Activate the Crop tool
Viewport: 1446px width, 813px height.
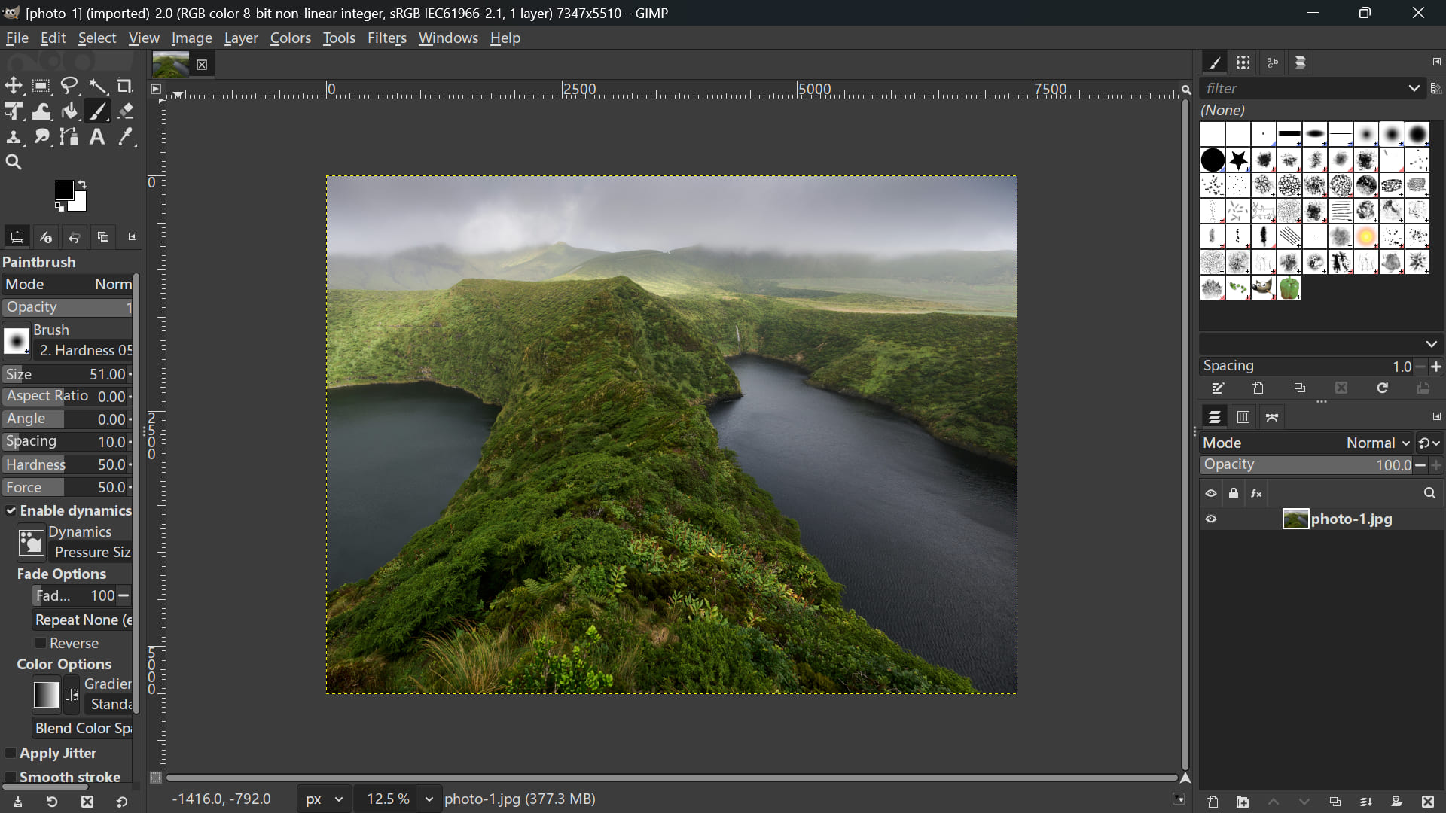125,85
